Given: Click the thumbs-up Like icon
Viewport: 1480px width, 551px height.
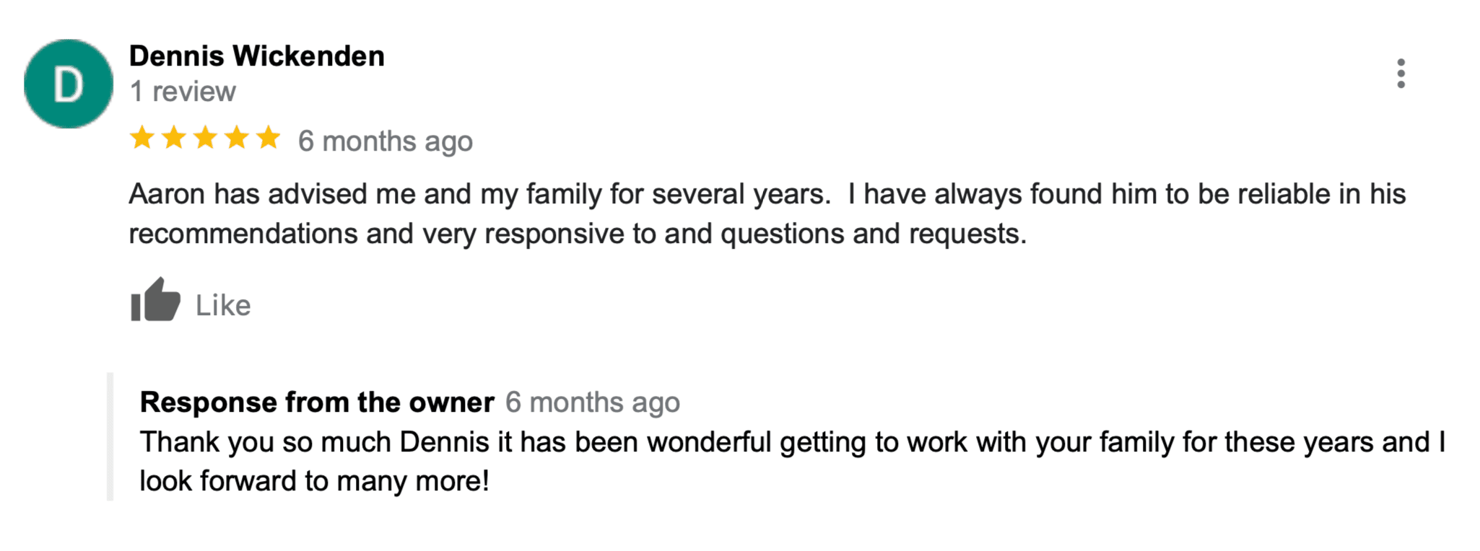Looking at the screenshot, I should pyautogui.click(x=154, y=300).
